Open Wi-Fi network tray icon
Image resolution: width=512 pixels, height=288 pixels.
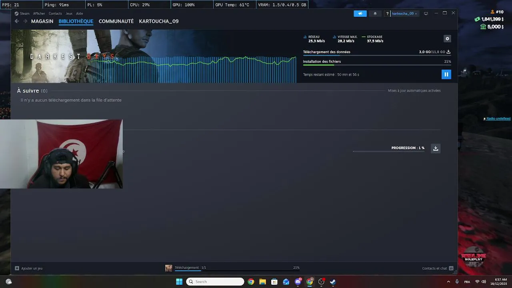[477, 282]
